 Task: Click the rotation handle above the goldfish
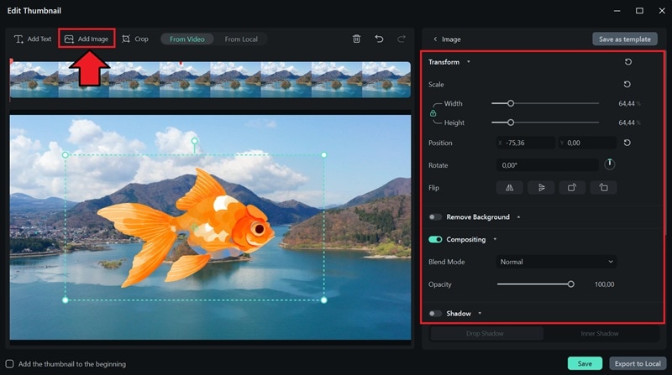click(195, 141)
